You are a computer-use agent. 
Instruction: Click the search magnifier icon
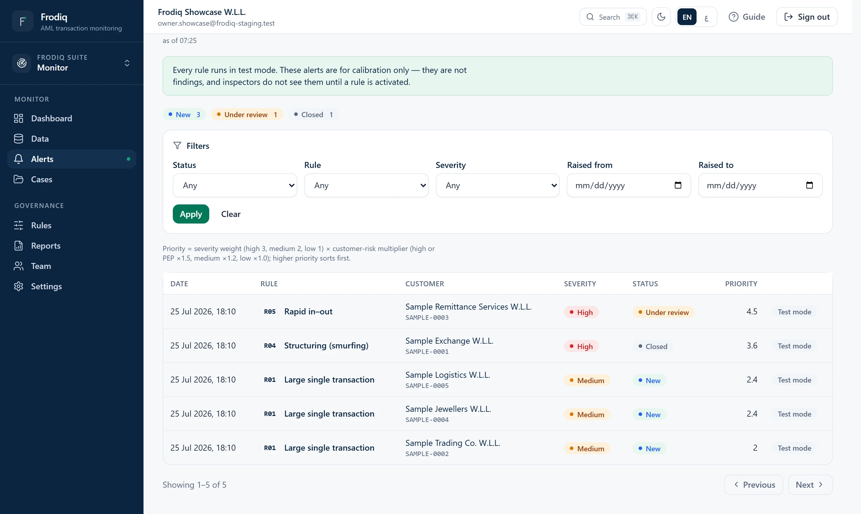click(590, 17)
